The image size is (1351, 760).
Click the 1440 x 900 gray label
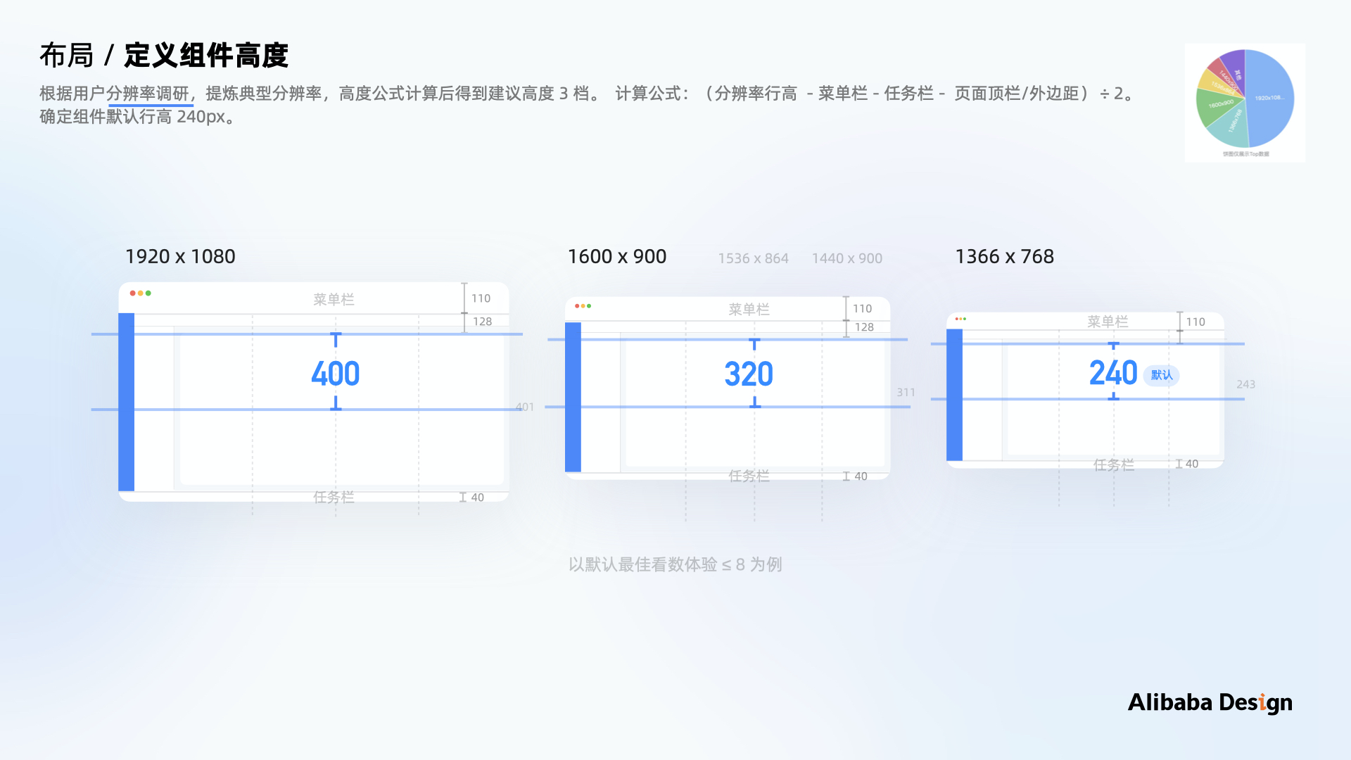(847, 258)
